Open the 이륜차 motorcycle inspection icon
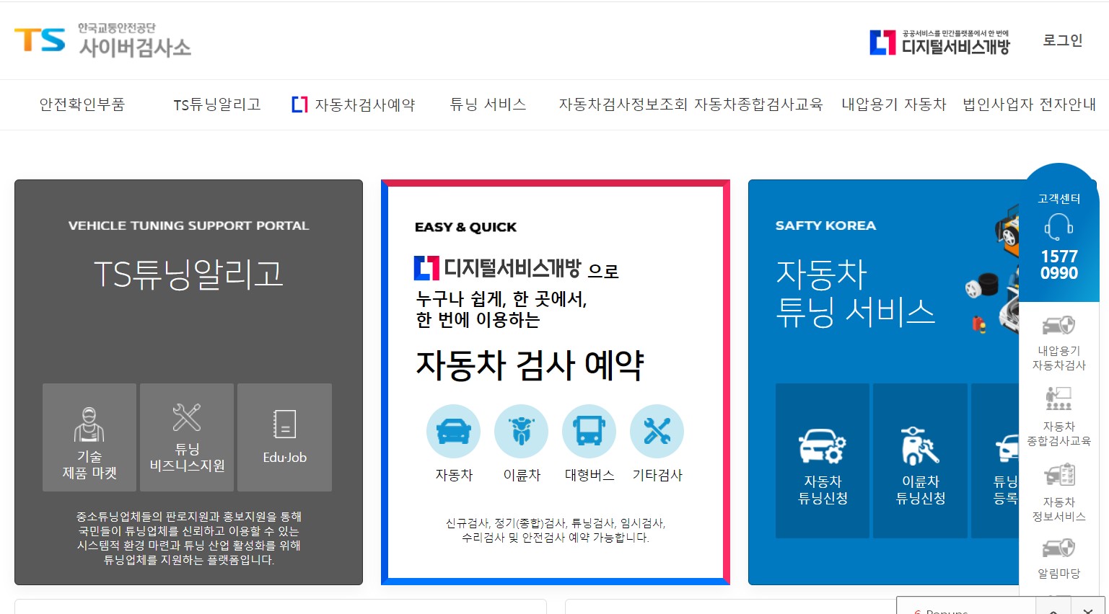 tap(521, 431)
